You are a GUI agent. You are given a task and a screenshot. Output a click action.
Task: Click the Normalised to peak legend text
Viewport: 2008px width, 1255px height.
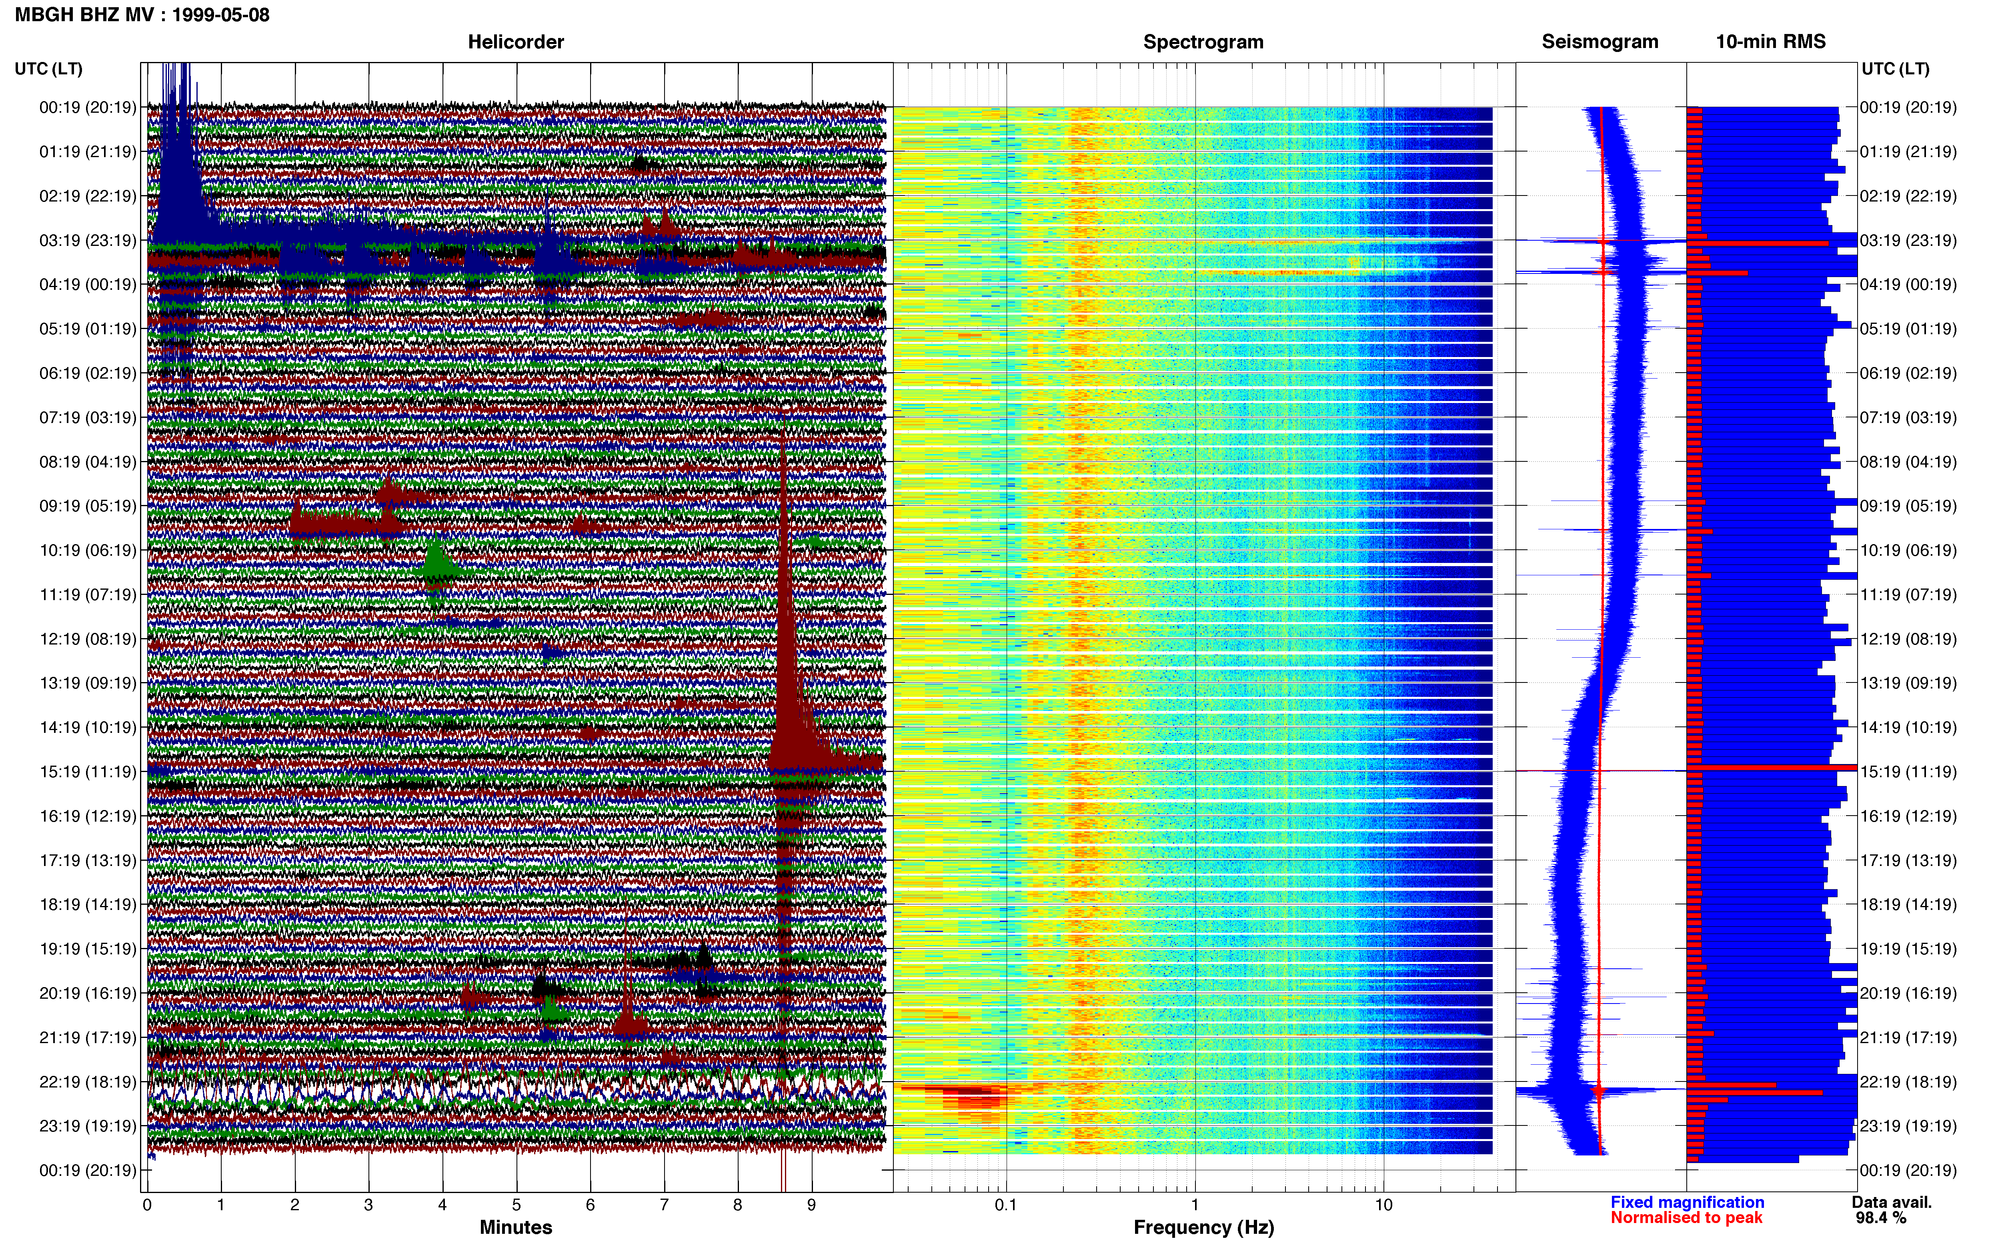click(1686, 1218)
